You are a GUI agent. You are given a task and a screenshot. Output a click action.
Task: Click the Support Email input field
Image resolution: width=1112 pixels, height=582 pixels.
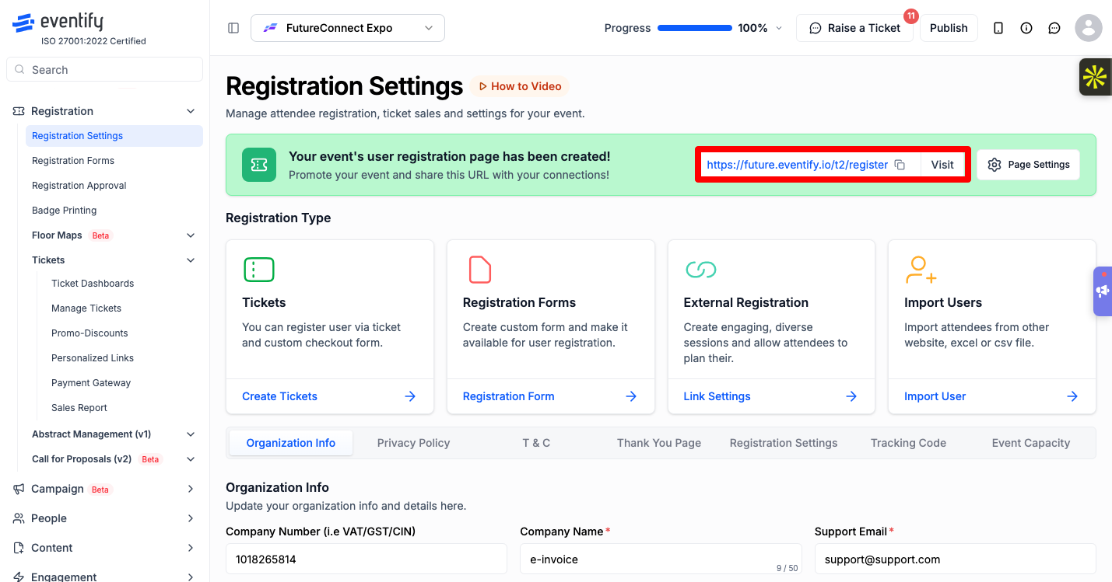956,559
